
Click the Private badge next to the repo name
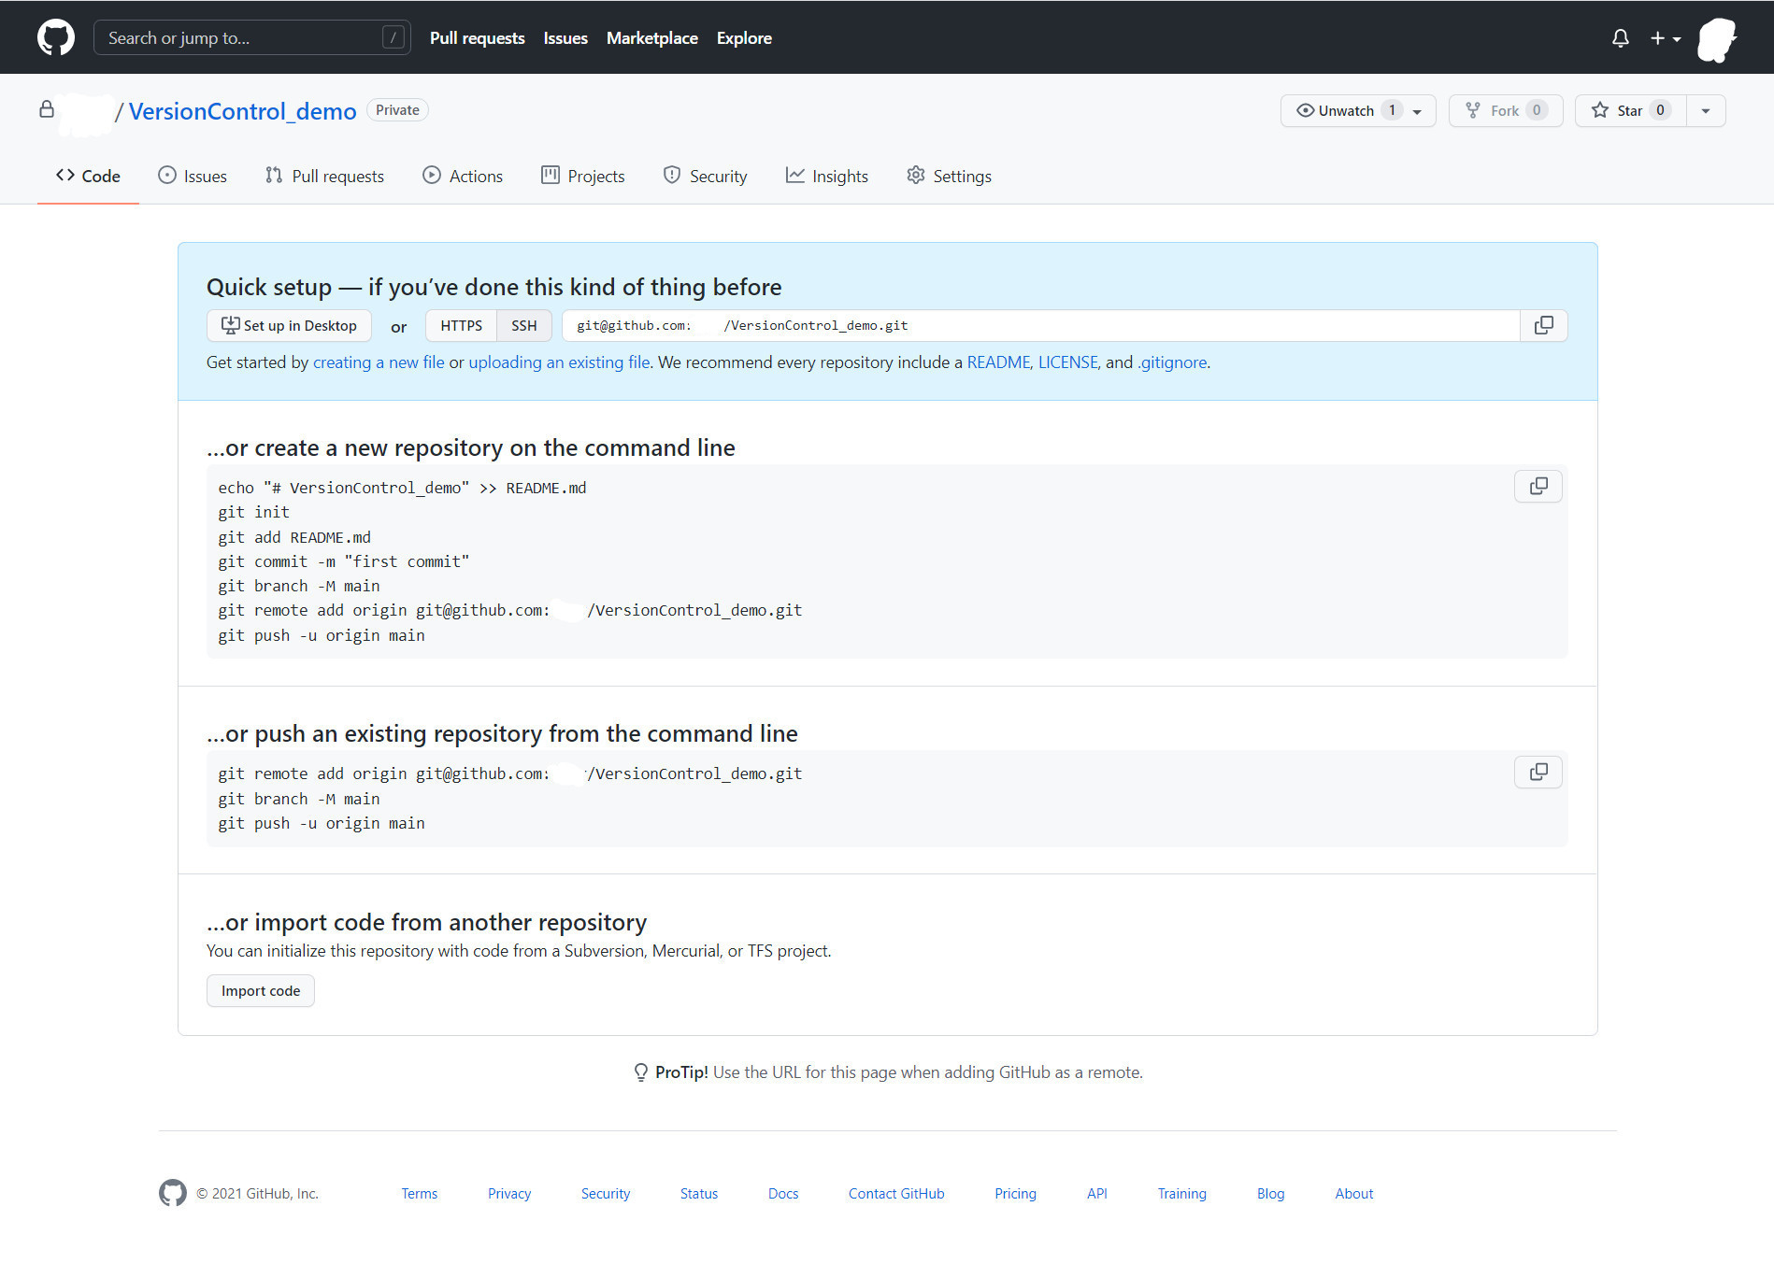click(x=397, y=110)
